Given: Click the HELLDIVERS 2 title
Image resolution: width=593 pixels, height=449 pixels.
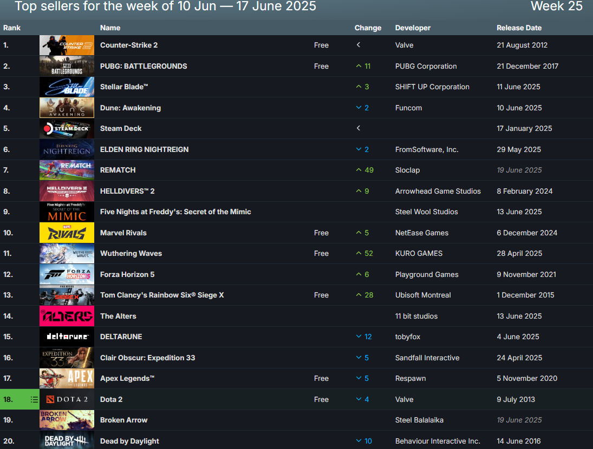Looking at the screenshot, I should tap(127, 191).
